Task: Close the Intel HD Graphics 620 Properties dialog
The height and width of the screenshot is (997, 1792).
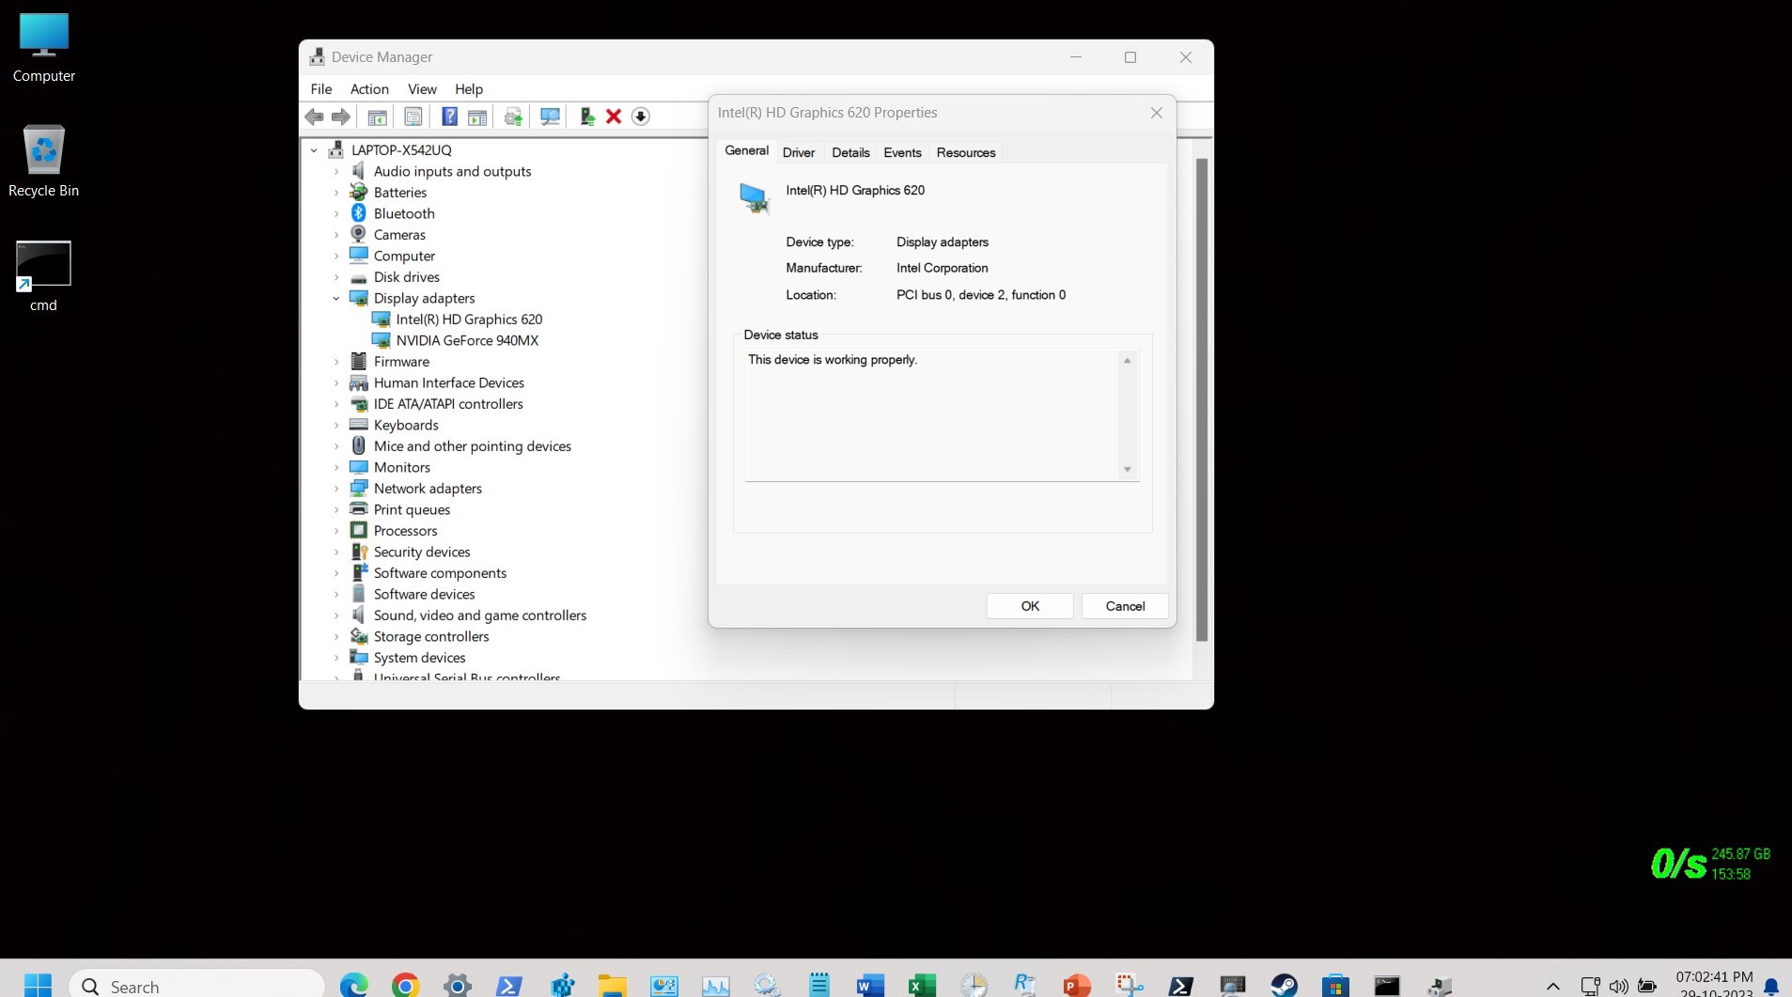Action: pos(1157,113)
